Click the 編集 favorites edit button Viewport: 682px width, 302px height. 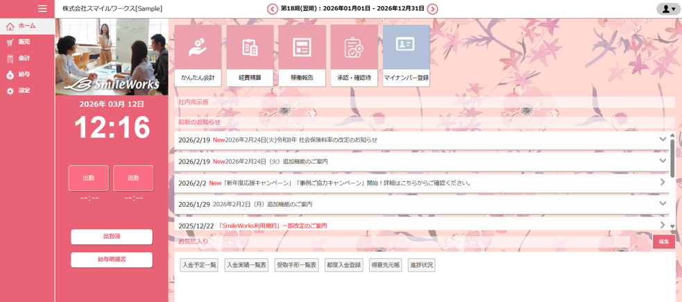point(663,242)
